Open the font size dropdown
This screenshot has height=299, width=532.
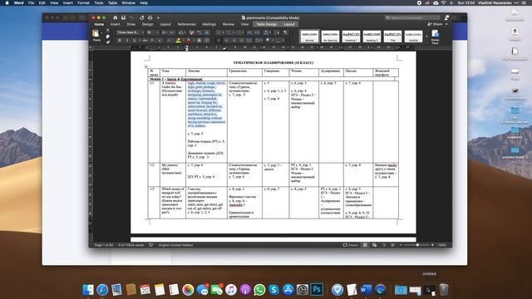coord(158,32)
